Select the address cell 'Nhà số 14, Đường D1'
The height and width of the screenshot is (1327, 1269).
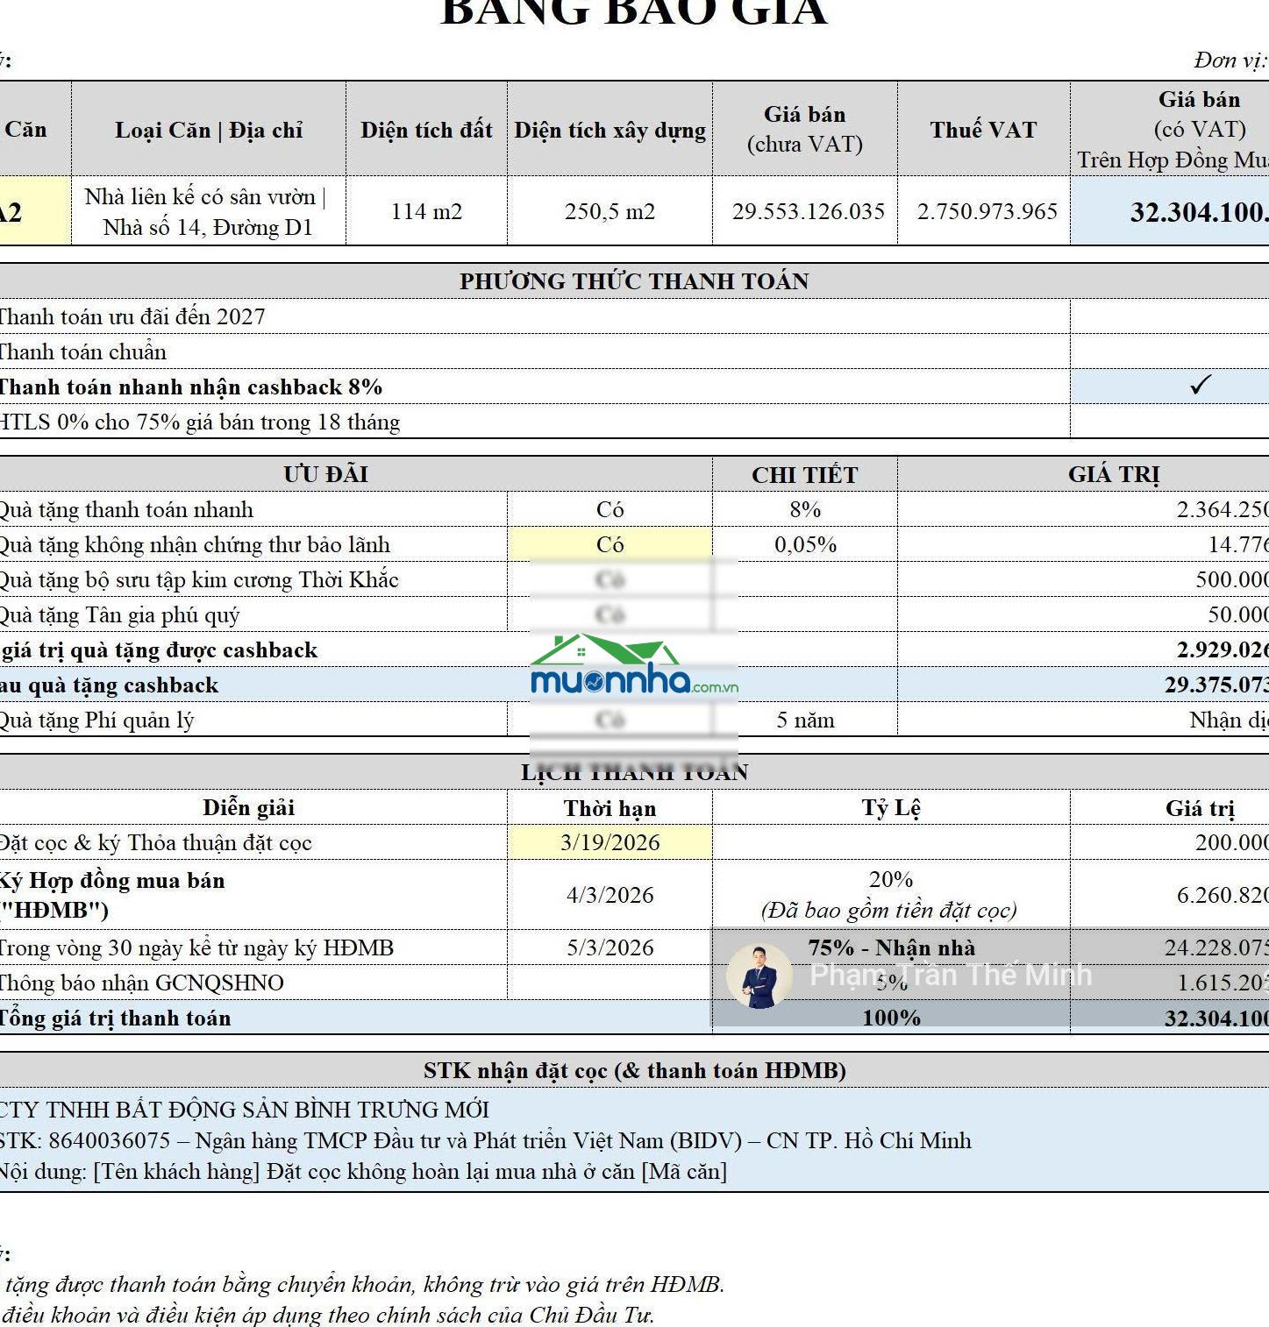209,211
